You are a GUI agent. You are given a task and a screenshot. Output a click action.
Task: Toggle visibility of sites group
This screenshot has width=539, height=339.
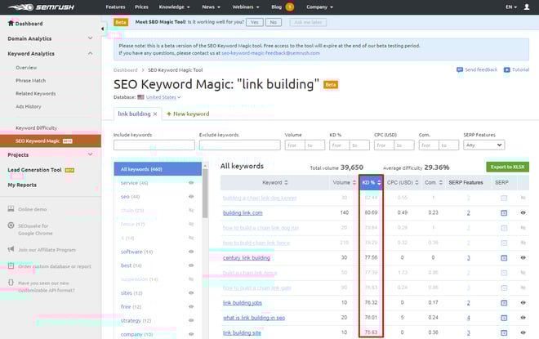pyautogui.click(x=191, y=293)
